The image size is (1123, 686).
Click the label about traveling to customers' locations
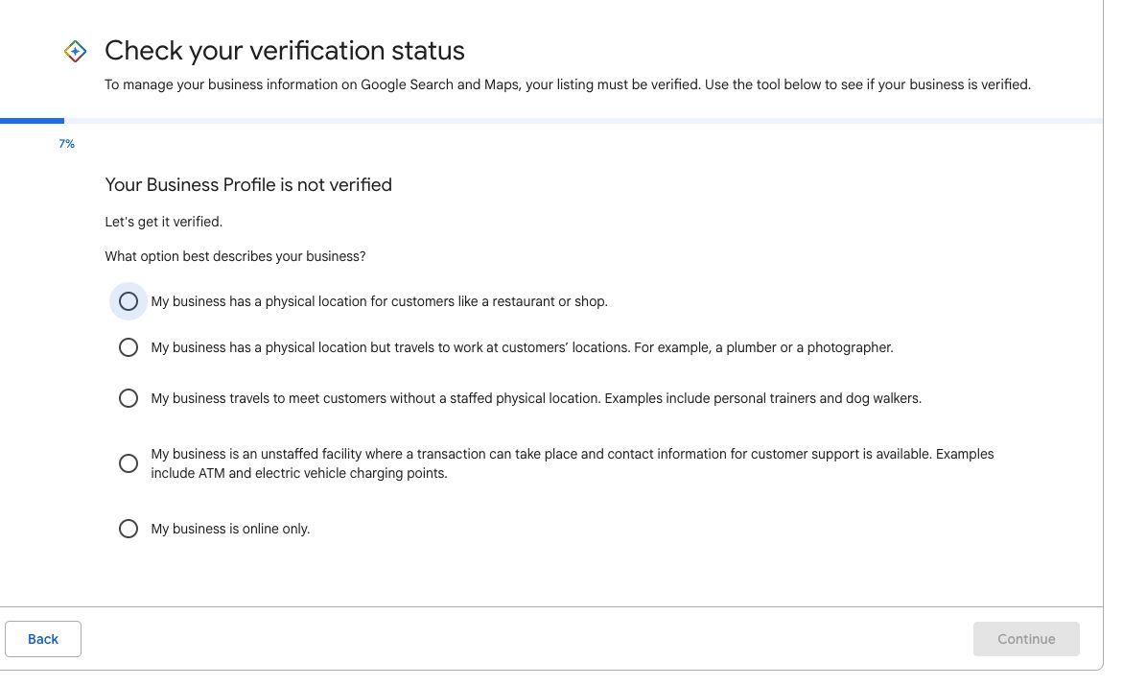click(x=522, y=347)
